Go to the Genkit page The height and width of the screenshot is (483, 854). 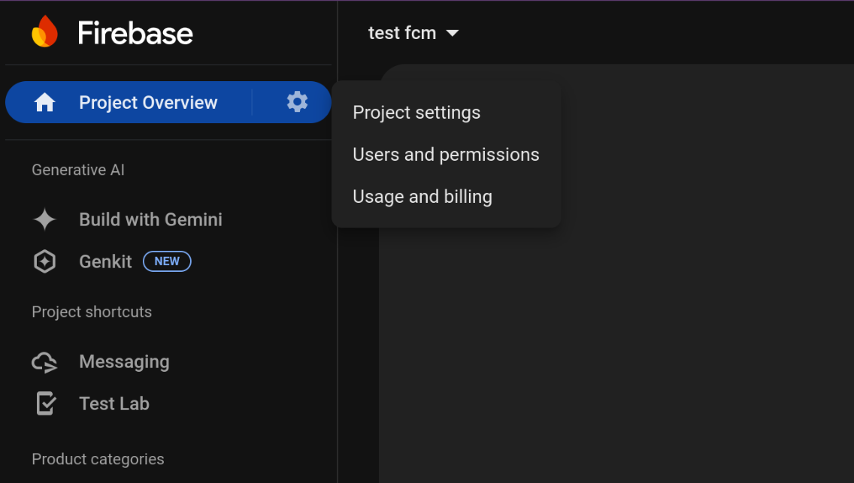click(105, 261)
